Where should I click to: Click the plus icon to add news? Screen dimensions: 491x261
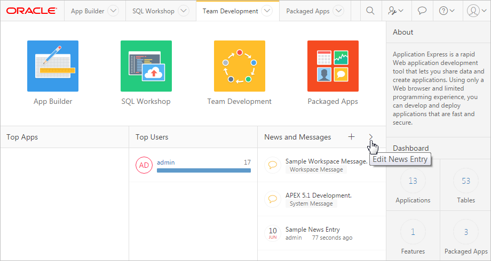[x=351, y=137]
